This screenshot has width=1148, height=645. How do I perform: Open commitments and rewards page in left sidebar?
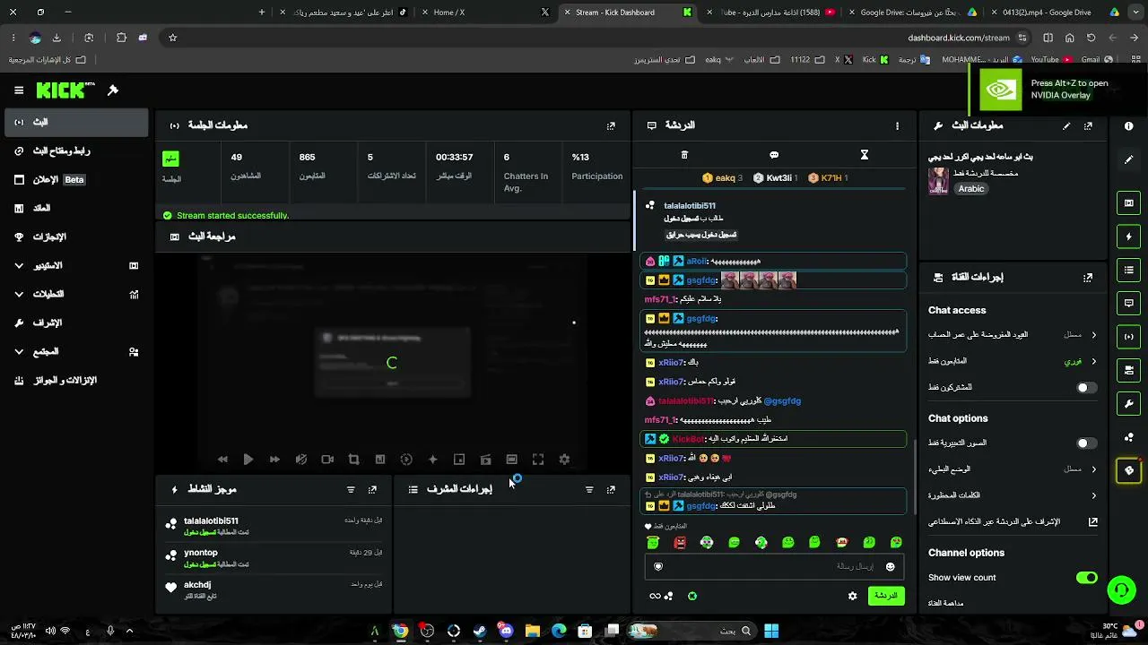(76, 381)
